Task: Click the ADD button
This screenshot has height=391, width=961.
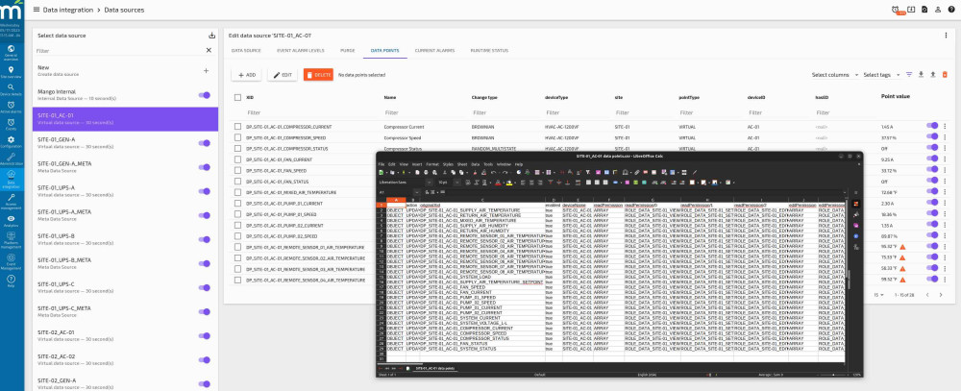Action: (247, 74)
